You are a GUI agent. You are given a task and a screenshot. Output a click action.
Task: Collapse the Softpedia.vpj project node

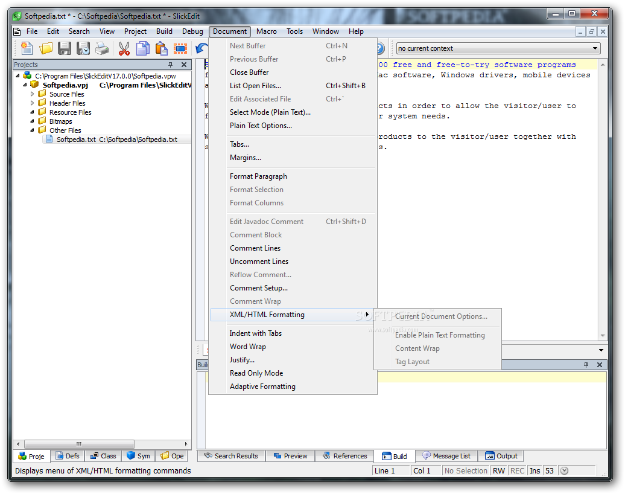[25, 85]
